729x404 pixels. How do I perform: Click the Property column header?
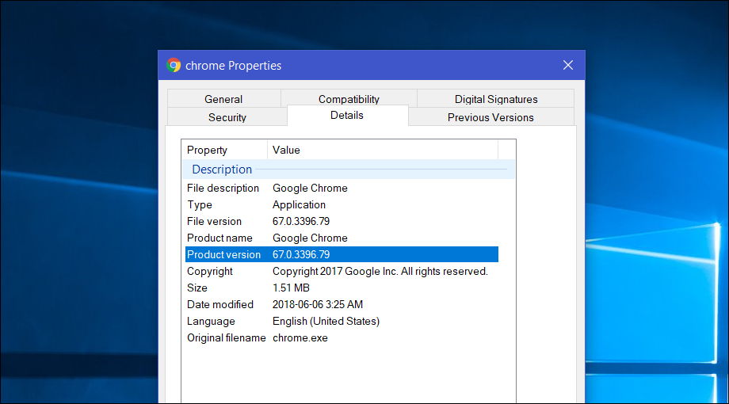(x=224, y=150)
